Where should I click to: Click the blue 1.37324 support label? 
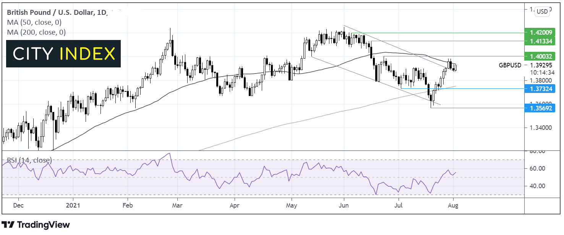(540, 89)
